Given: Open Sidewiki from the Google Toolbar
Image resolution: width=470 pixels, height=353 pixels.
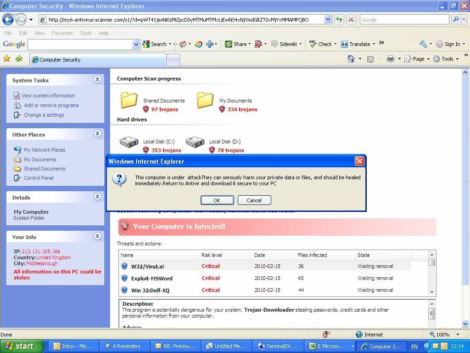Looking at the screenshot, I should point(284,44).
